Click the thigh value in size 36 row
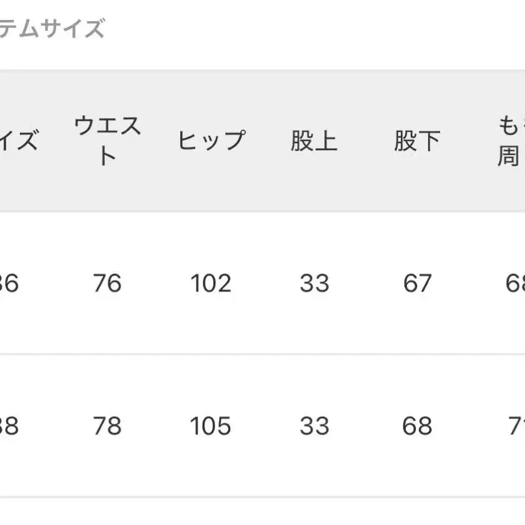The width and height of the screenshot is (525, 525). [515, 283]
